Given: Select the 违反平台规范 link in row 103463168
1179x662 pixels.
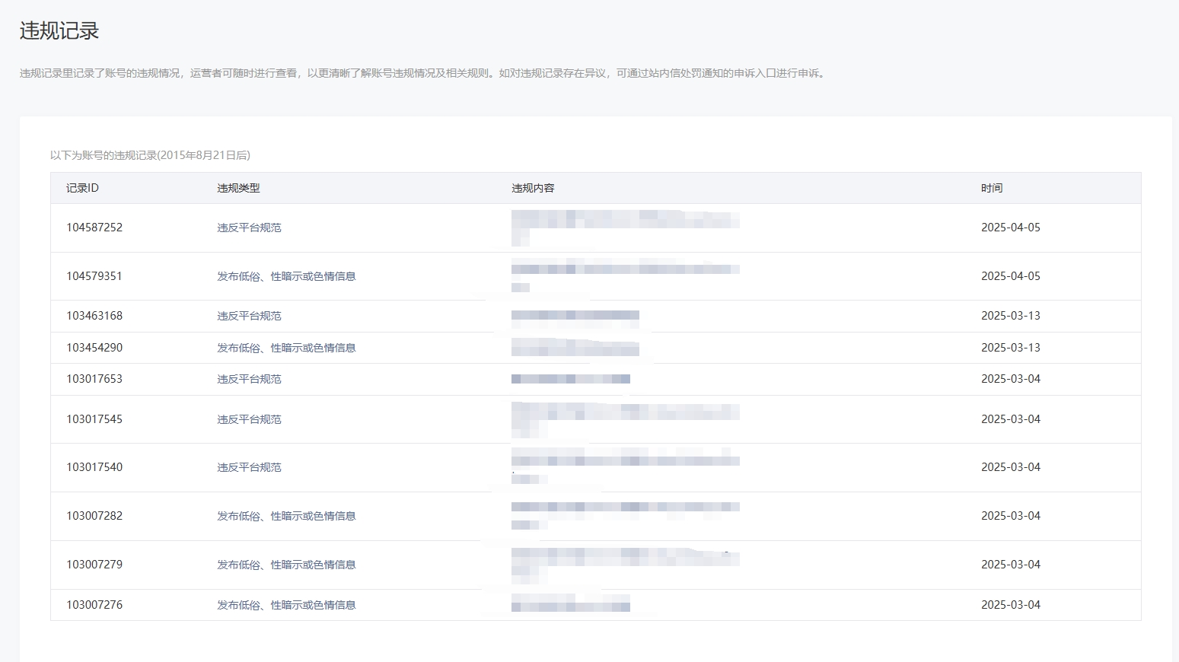Looking at the screenshot, I should (249, 316).
